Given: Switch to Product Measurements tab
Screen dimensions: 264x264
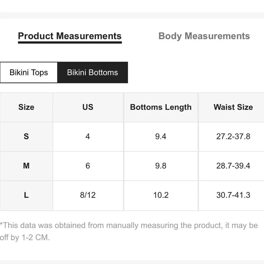Looking at the screenshot, I should pos(70,36).
